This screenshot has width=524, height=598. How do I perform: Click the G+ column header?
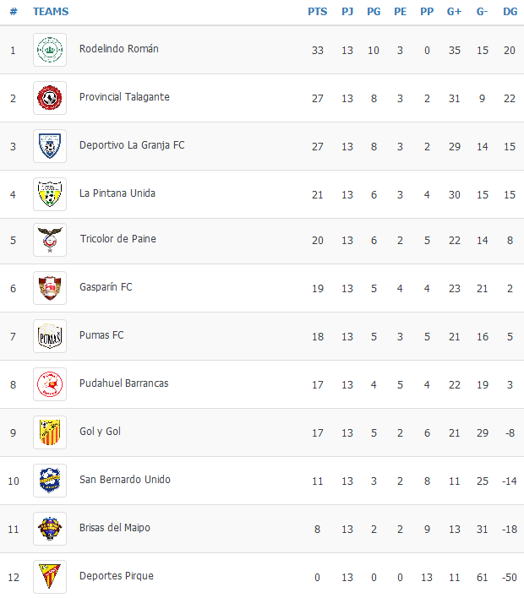[x=454, y=12]
